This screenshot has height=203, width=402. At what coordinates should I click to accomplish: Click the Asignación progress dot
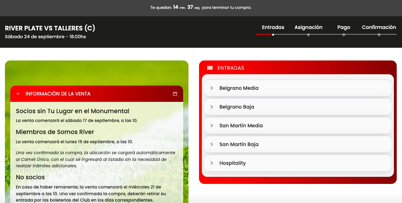pos(308,35)
